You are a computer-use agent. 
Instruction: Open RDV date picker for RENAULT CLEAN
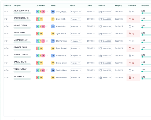(105, 56)
